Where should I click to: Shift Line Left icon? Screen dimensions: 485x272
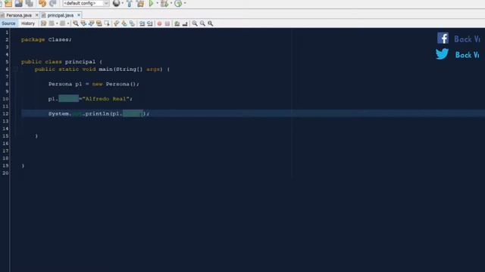tap(142, 23)
